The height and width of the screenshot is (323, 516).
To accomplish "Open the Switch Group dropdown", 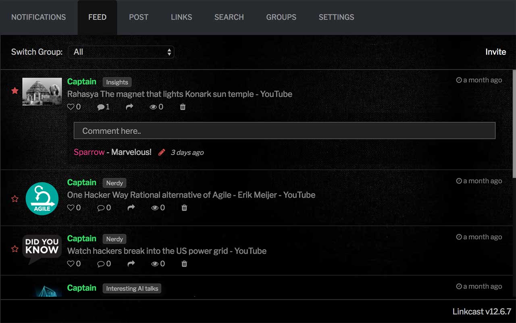I will tap(121, 52).
